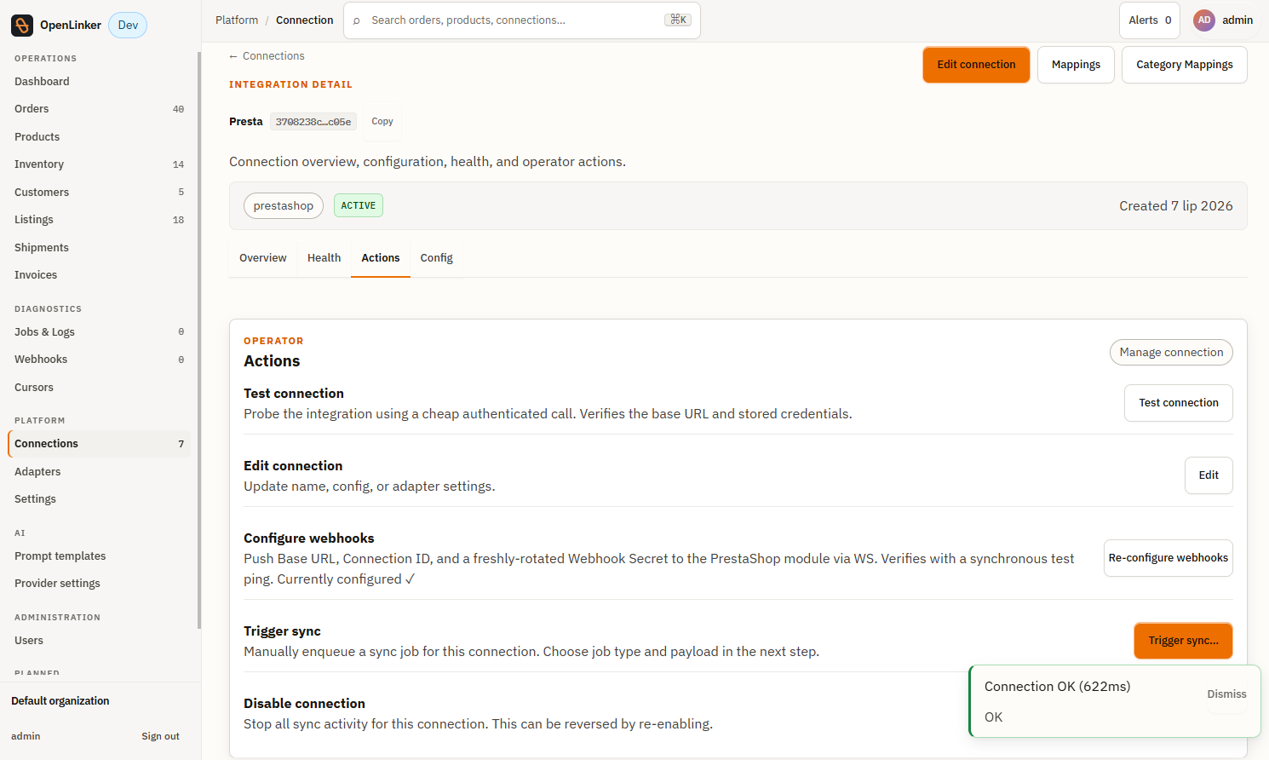Select the Actions tab
Viewport: 1269px width, 760px height.
[381, 258]
